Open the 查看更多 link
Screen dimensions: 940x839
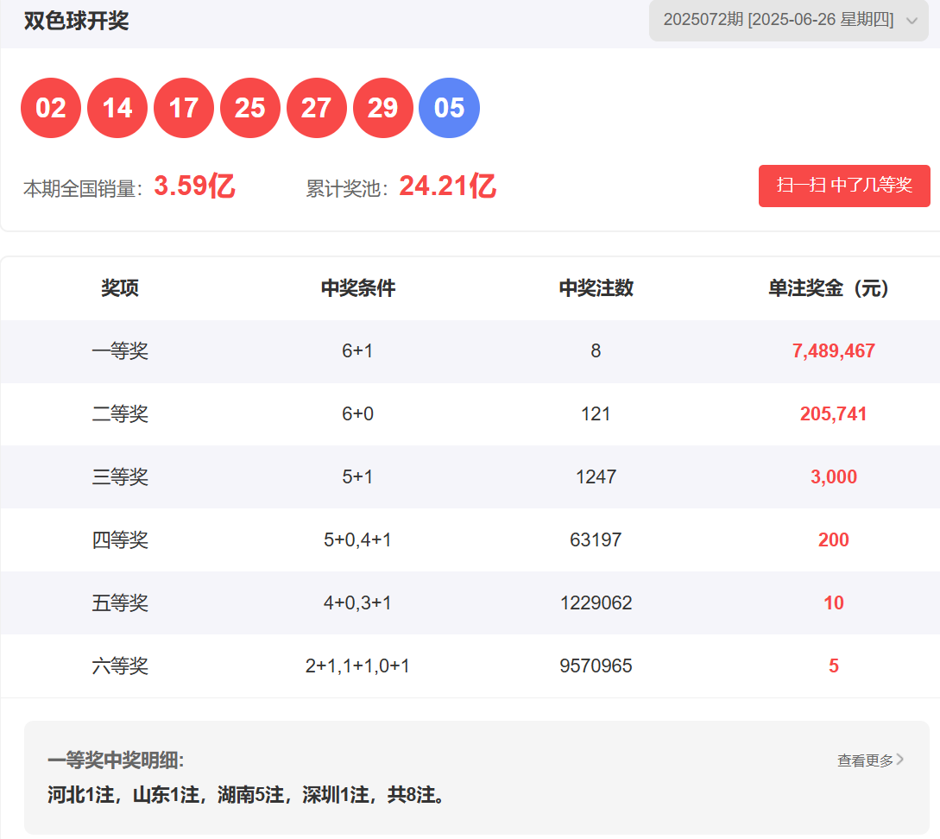(865, 760)
